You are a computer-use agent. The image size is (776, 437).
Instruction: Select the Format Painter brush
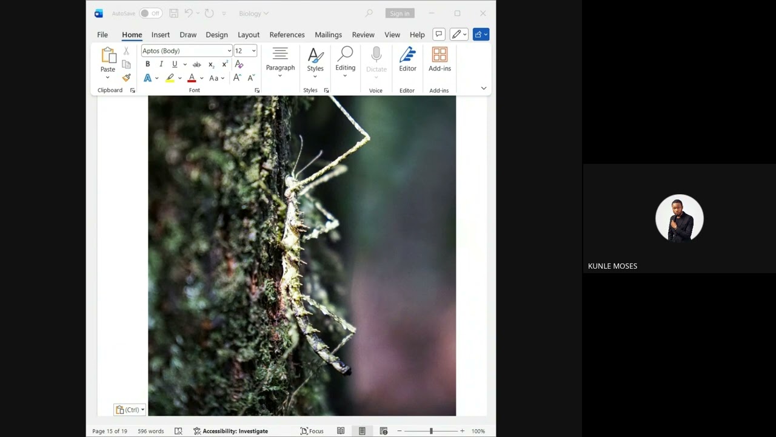[126, 78]
